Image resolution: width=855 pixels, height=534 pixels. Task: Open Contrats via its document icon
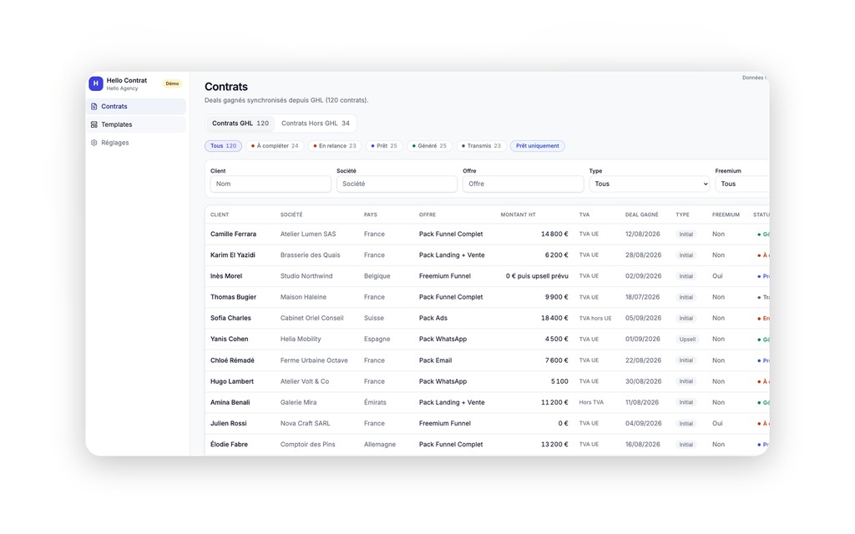click(x=94, y=106)
